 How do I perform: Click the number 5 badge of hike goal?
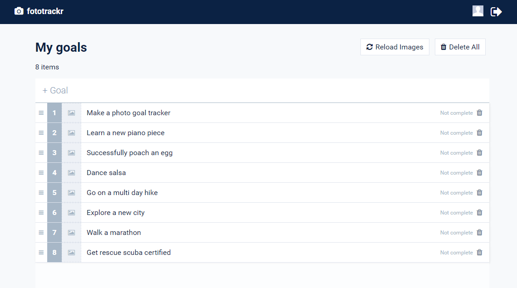[x=54, y=193]
